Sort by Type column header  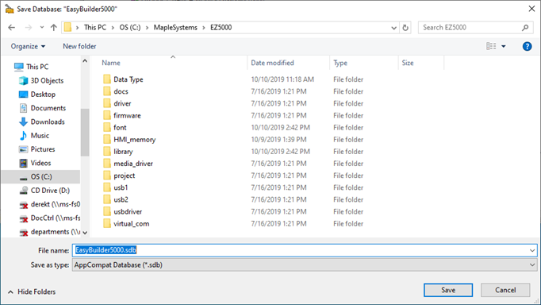(340, 63)
